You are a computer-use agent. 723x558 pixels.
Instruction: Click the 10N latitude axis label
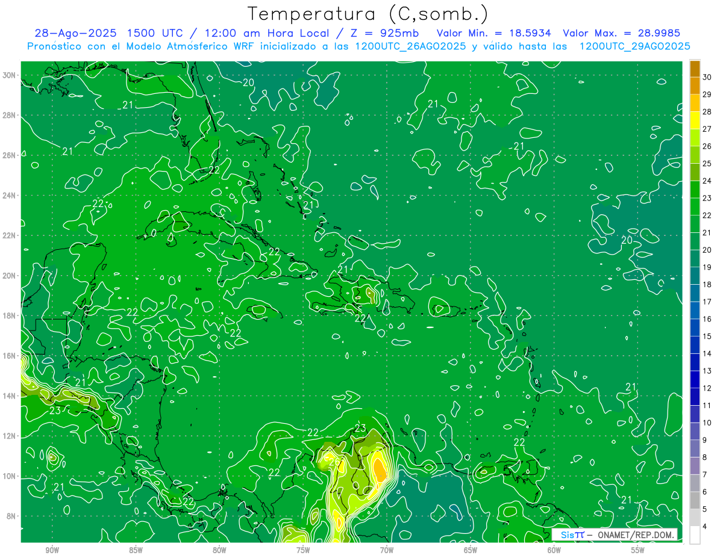point(9,476)
